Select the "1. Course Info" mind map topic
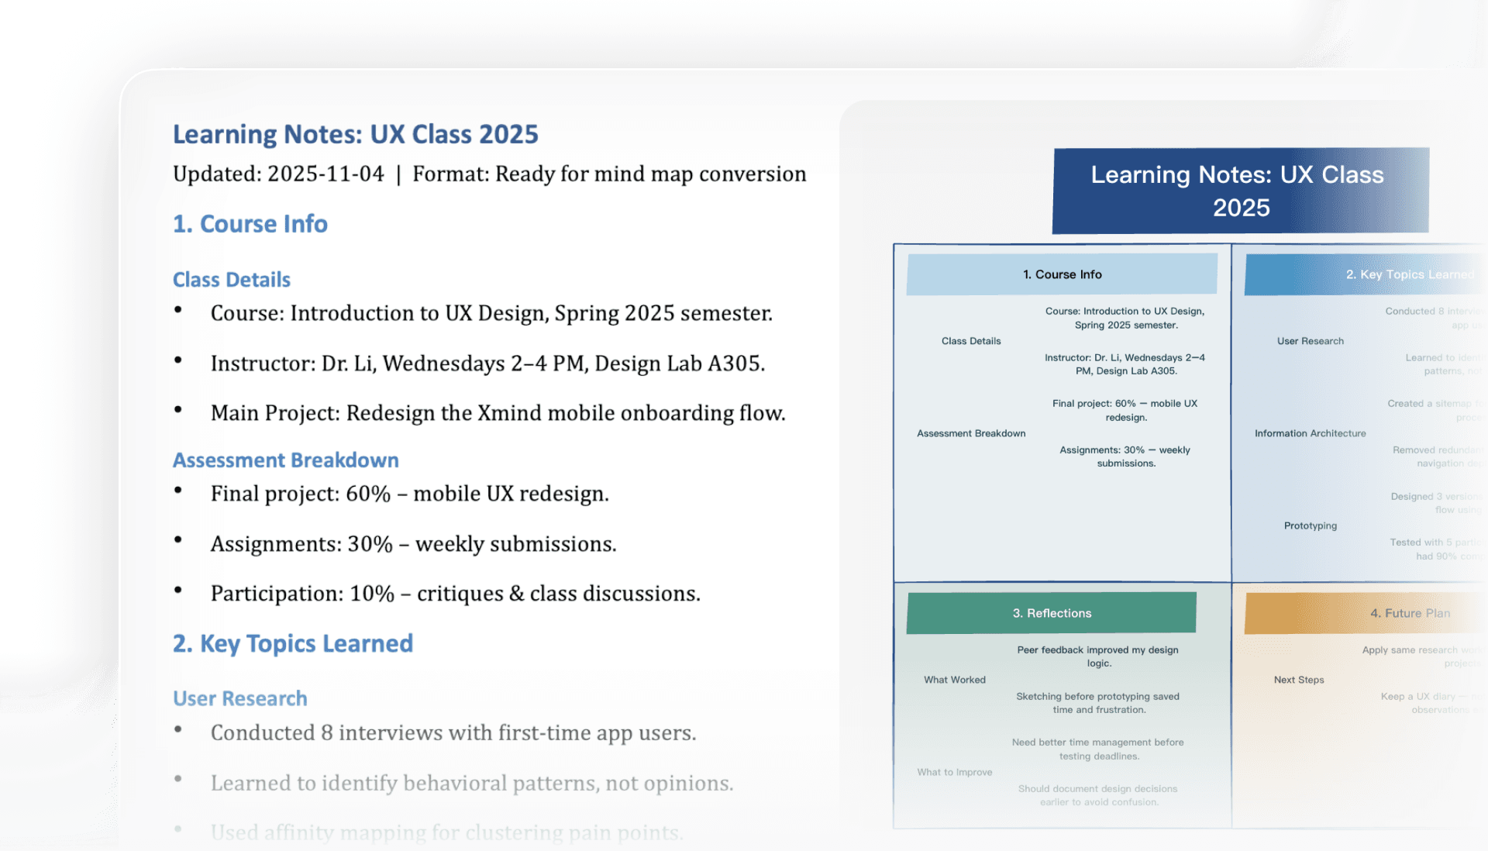 pyautogui.click(x=1062, y=274)
